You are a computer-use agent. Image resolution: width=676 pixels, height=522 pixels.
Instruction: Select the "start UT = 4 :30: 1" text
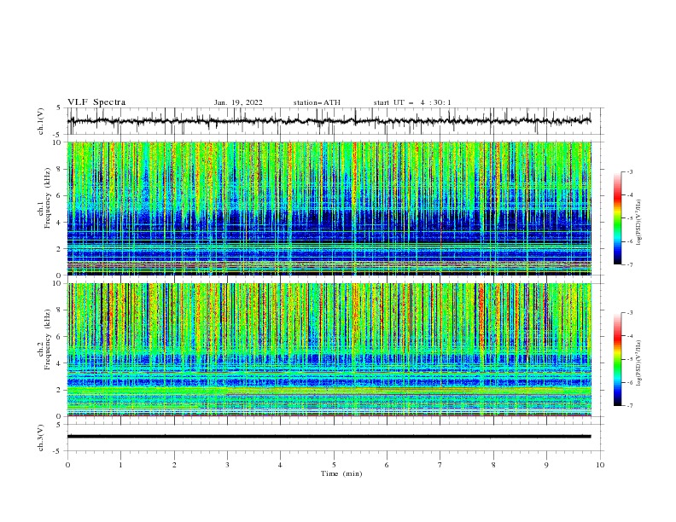[412, 102]
